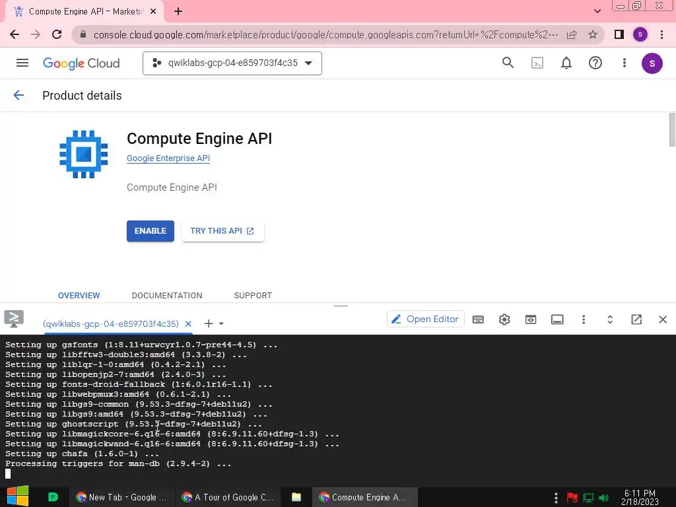Click the page vertical scrollbar
This screenshot has height=507, width=676.
click(x=671, y=130)
